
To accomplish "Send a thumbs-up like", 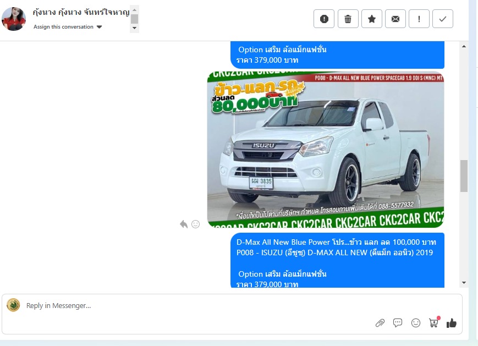I will [x=452, y=323].
